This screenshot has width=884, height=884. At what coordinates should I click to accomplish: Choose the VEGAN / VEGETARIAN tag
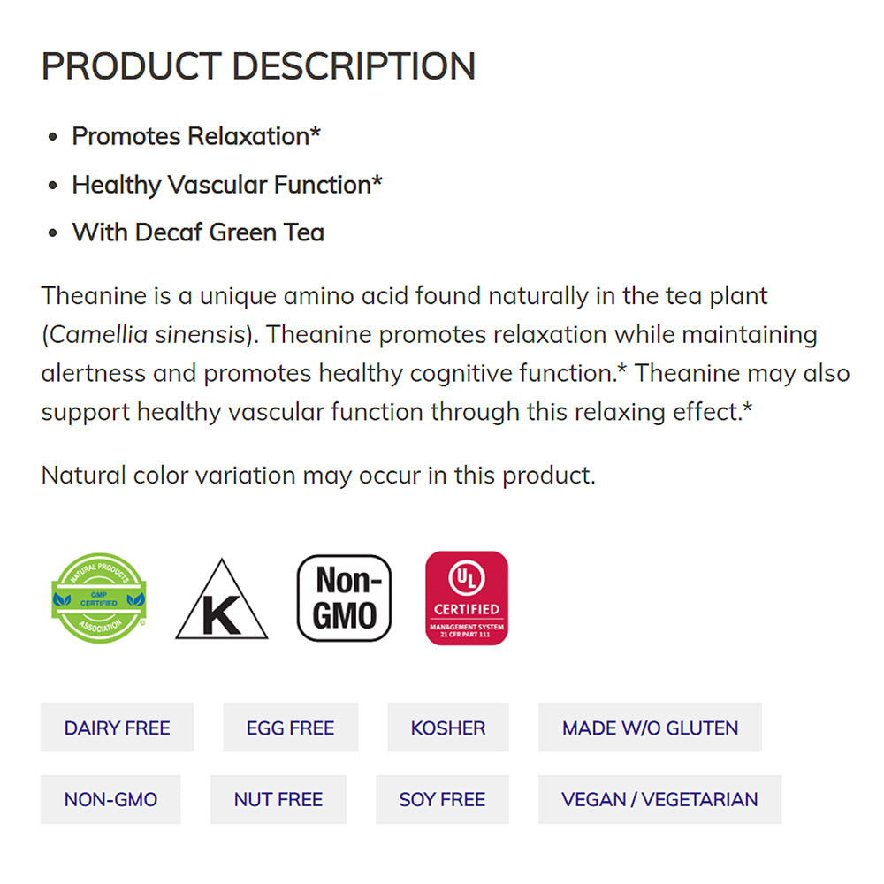tap(659, 799)
